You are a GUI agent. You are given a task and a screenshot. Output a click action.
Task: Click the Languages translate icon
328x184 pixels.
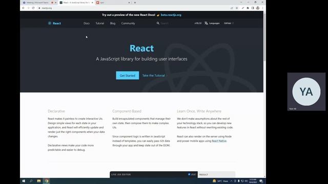[x=206, y=23]
